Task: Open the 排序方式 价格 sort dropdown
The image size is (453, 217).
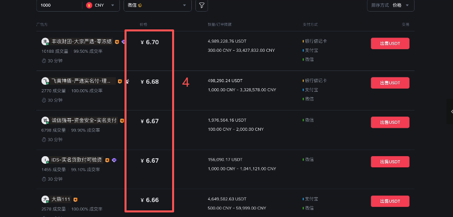Action: click(x=391, y=5)
